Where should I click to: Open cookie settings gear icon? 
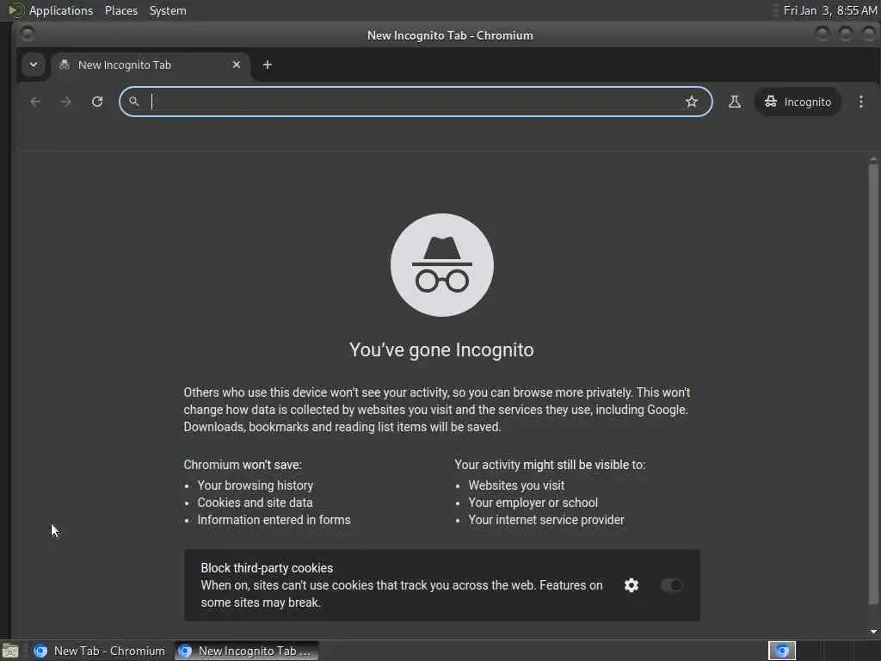631,585
